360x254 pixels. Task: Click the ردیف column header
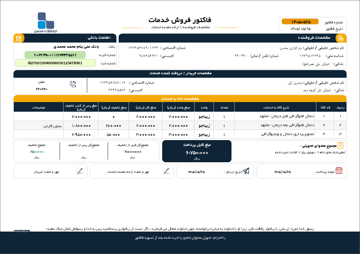click(x=340, y=107)
